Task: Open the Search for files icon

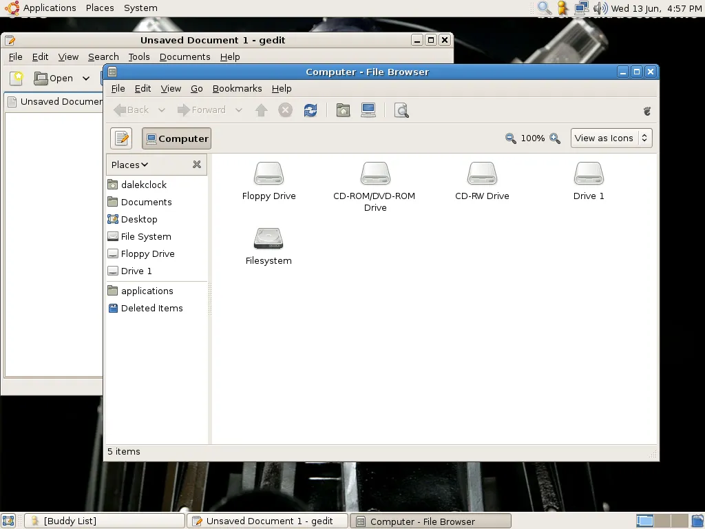Action: tap(401, 110)
